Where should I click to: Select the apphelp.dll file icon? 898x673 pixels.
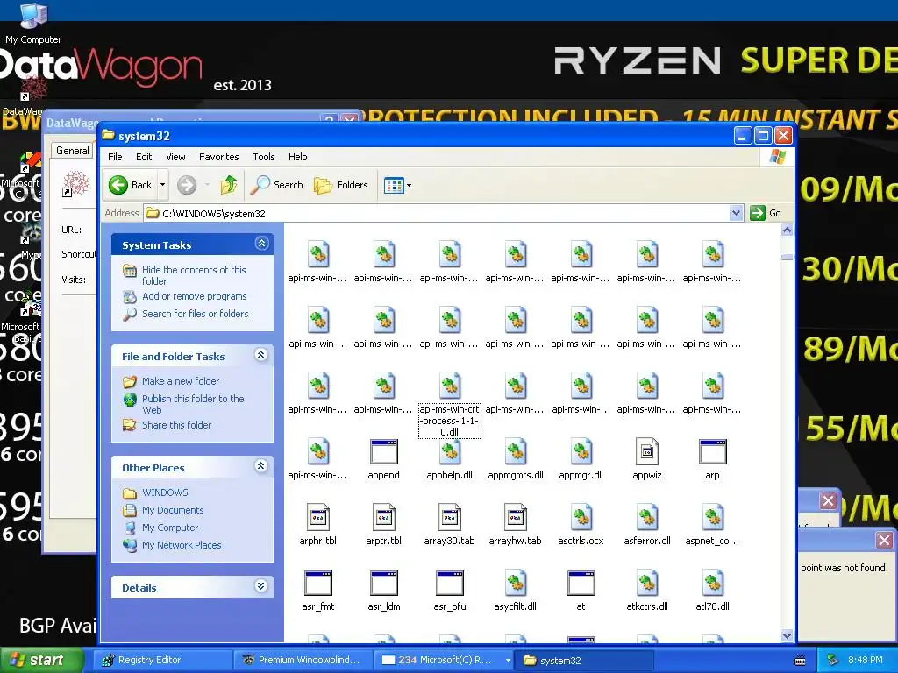(450, 452)
